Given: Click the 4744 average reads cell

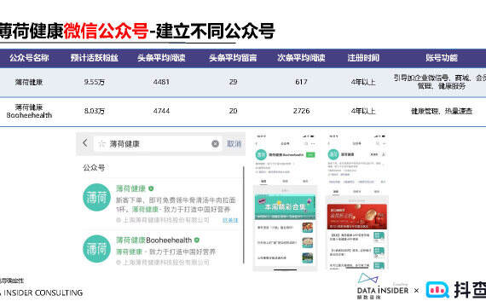Looking at the screenshot, I should 161,111.
